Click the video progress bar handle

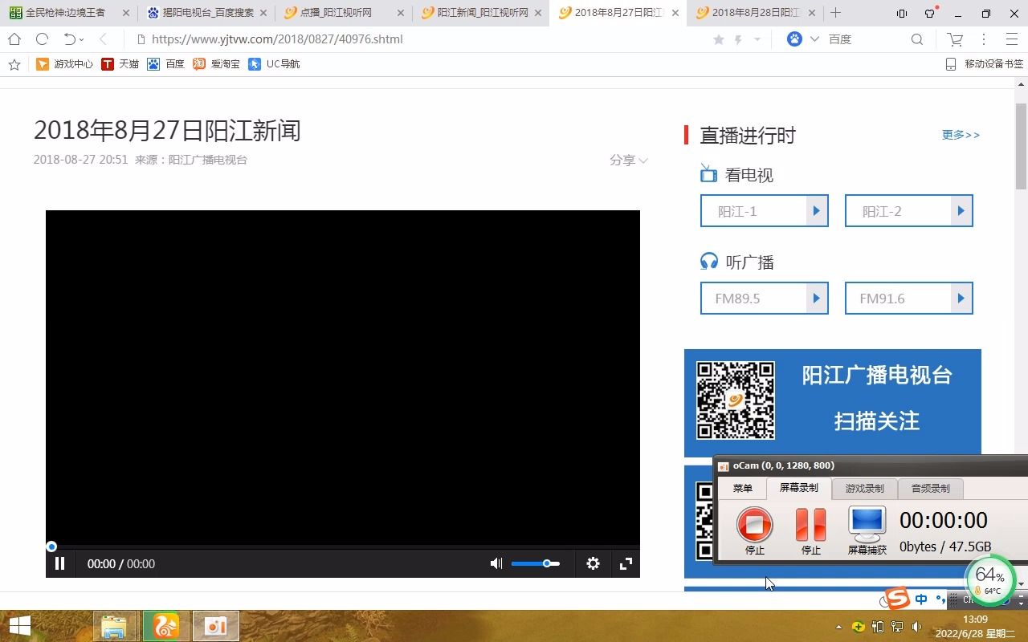click(51, 547)
